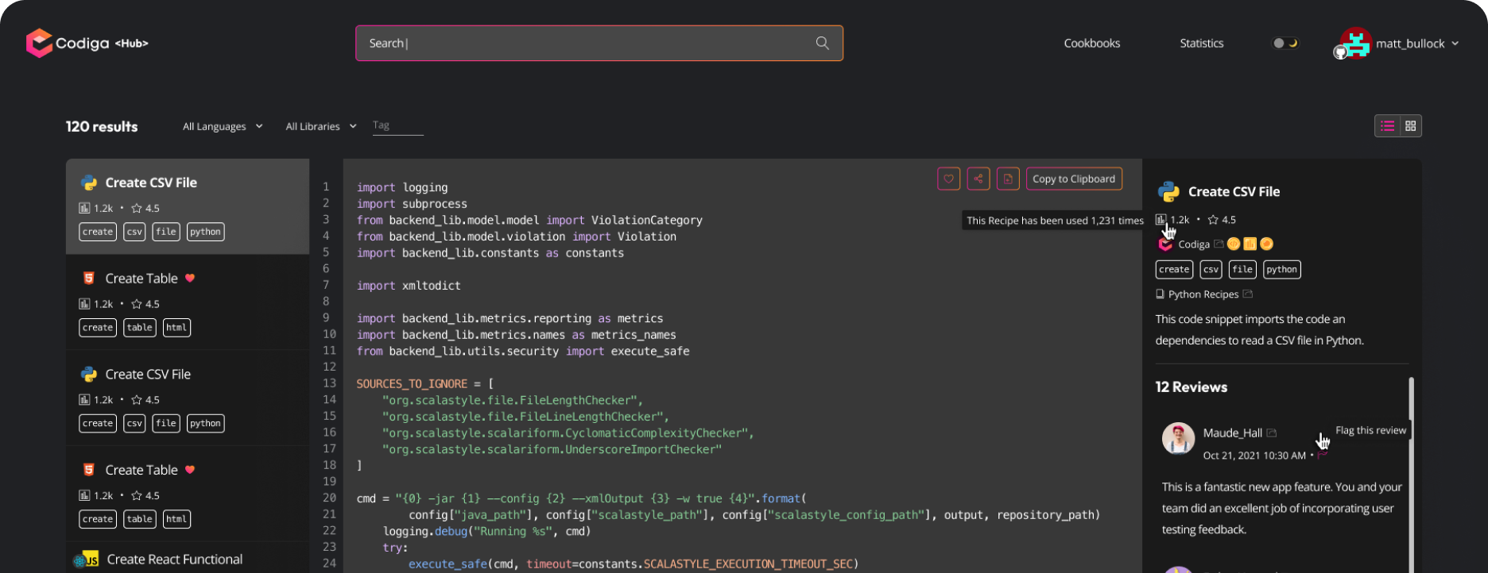Image resolution: width=1488 pixels, height=573 pixels.
Task: Click the Copy to Clipboard button
Action: point(1074,179)
